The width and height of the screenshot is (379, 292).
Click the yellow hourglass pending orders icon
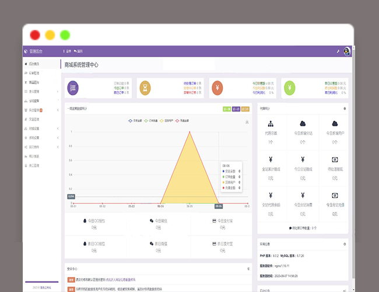coord(144,88)
